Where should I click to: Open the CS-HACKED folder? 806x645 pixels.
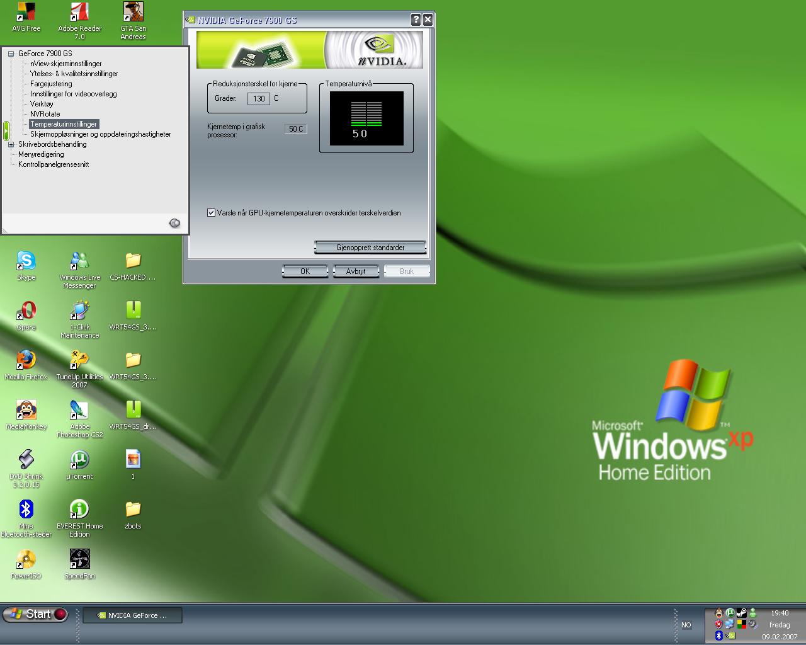(x=133, y=260)
